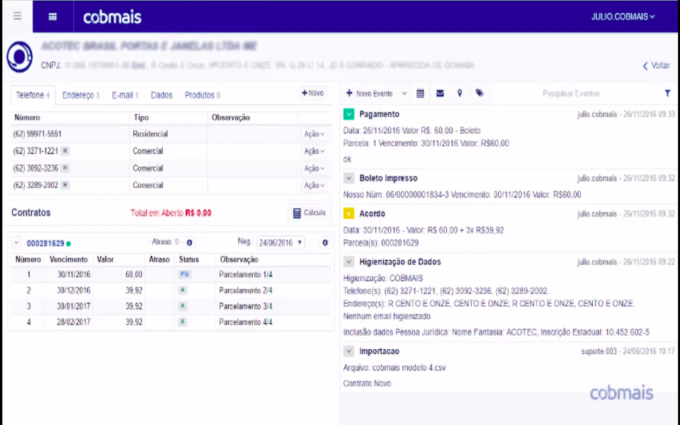Click the Status column header in contracts

pyautogui.click(x=188, y=259)
